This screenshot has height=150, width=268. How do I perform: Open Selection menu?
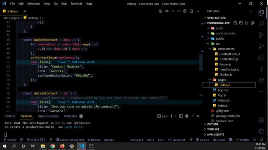(33, 4)
